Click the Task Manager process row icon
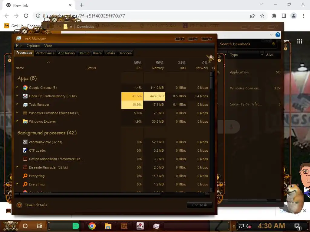310x232 pixels. (25, 105)
